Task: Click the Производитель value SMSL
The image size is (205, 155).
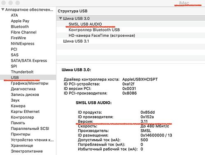Action: click(146, 131)
